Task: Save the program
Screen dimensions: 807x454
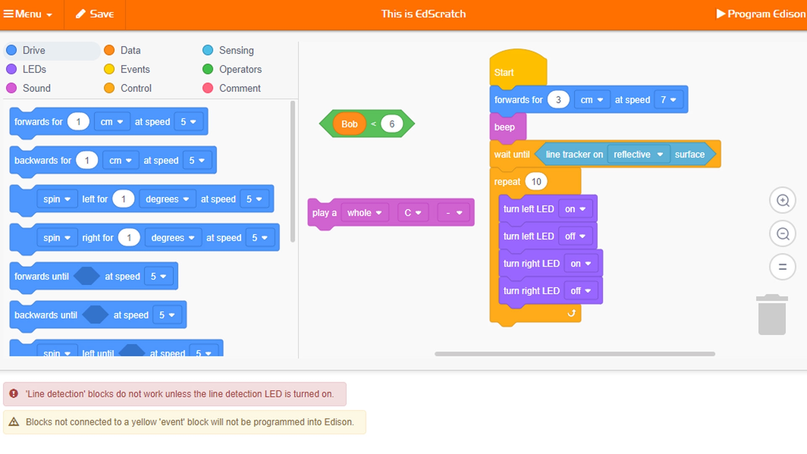Action: [x=95, y=14]
